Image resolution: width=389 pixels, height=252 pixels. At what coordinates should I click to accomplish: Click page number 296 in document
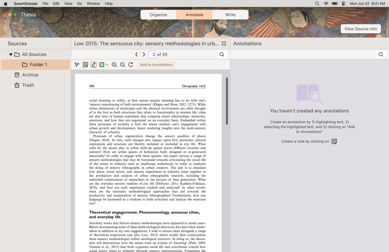92,86
